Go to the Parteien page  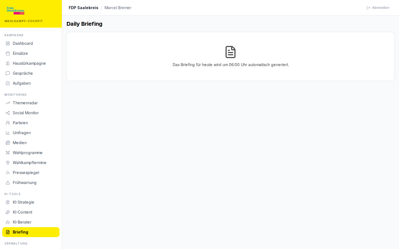tap(31, 123)
